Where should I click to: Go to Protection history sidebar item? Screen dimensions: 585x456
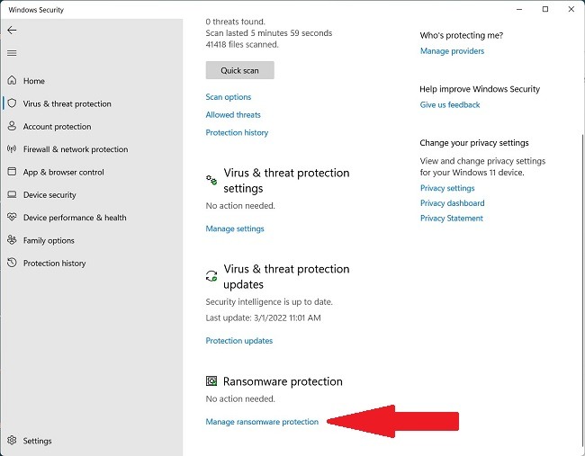54,264
